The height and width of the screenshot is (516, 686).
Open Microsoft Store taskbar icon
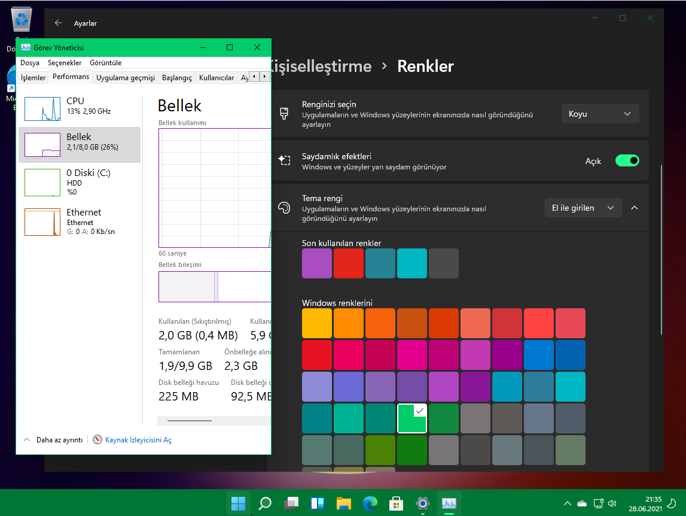(397, 503)
